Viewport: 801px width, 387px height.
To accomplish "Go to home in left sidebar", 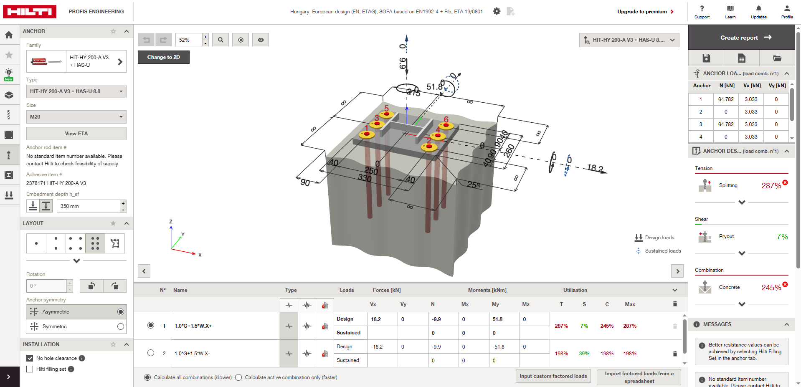I will (x=9, y=35).
